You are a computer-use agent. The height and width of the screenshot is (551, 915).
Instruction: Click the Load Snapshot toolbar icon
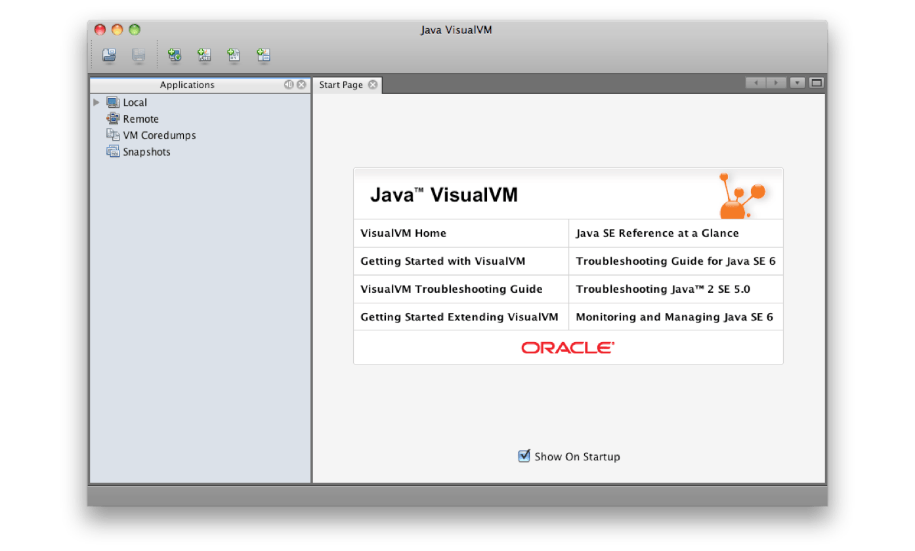point(109,56)
